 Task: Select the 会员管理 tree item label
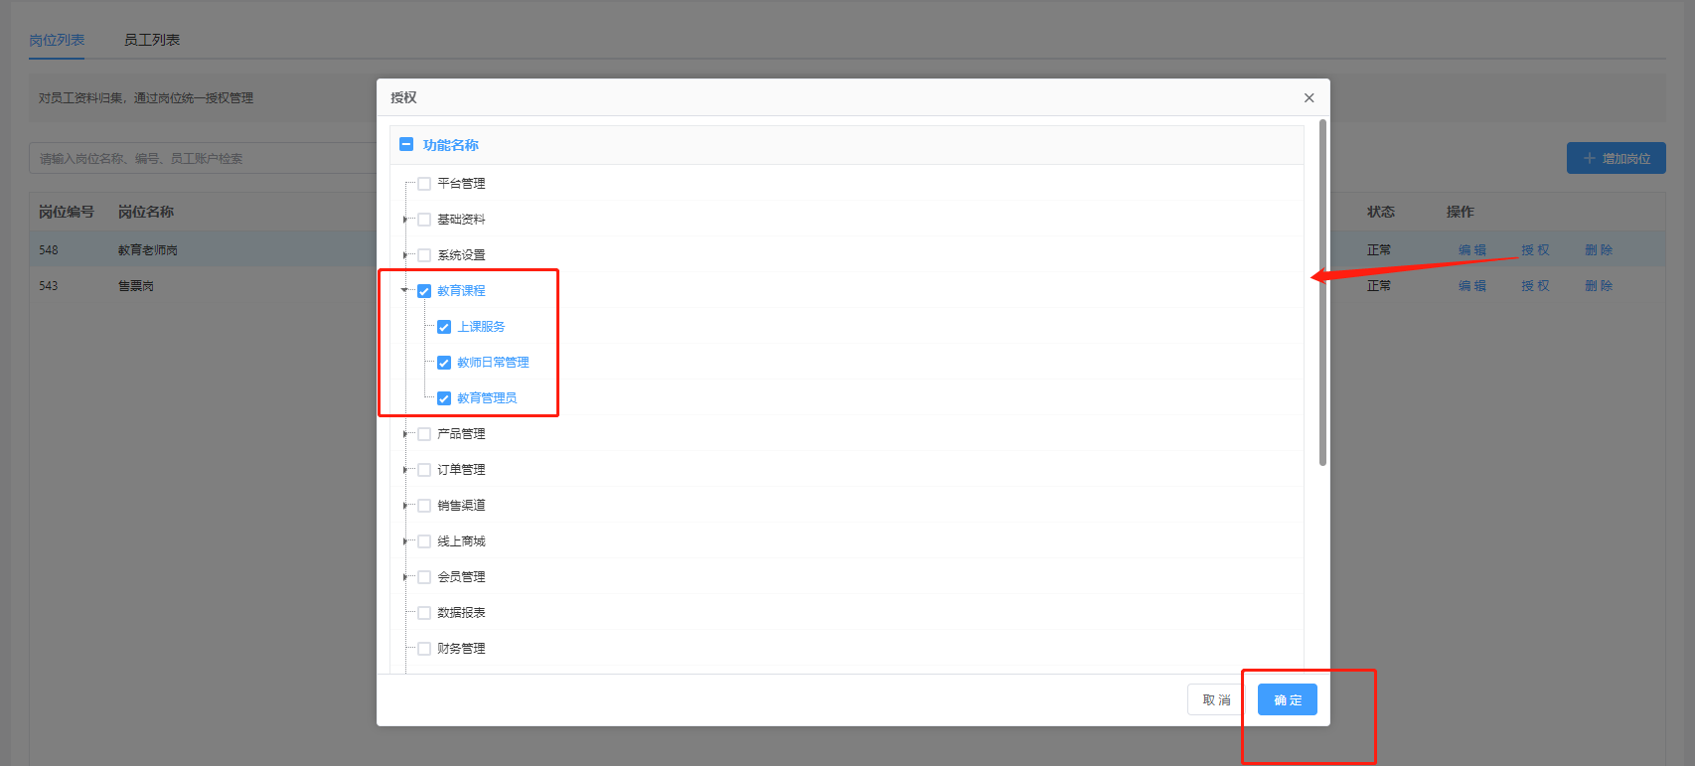pyautogui.click(x=461, y=577)
